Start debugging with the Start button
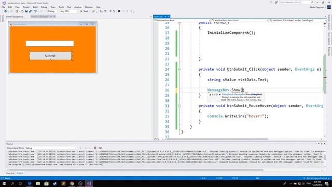 pos(84,11)
